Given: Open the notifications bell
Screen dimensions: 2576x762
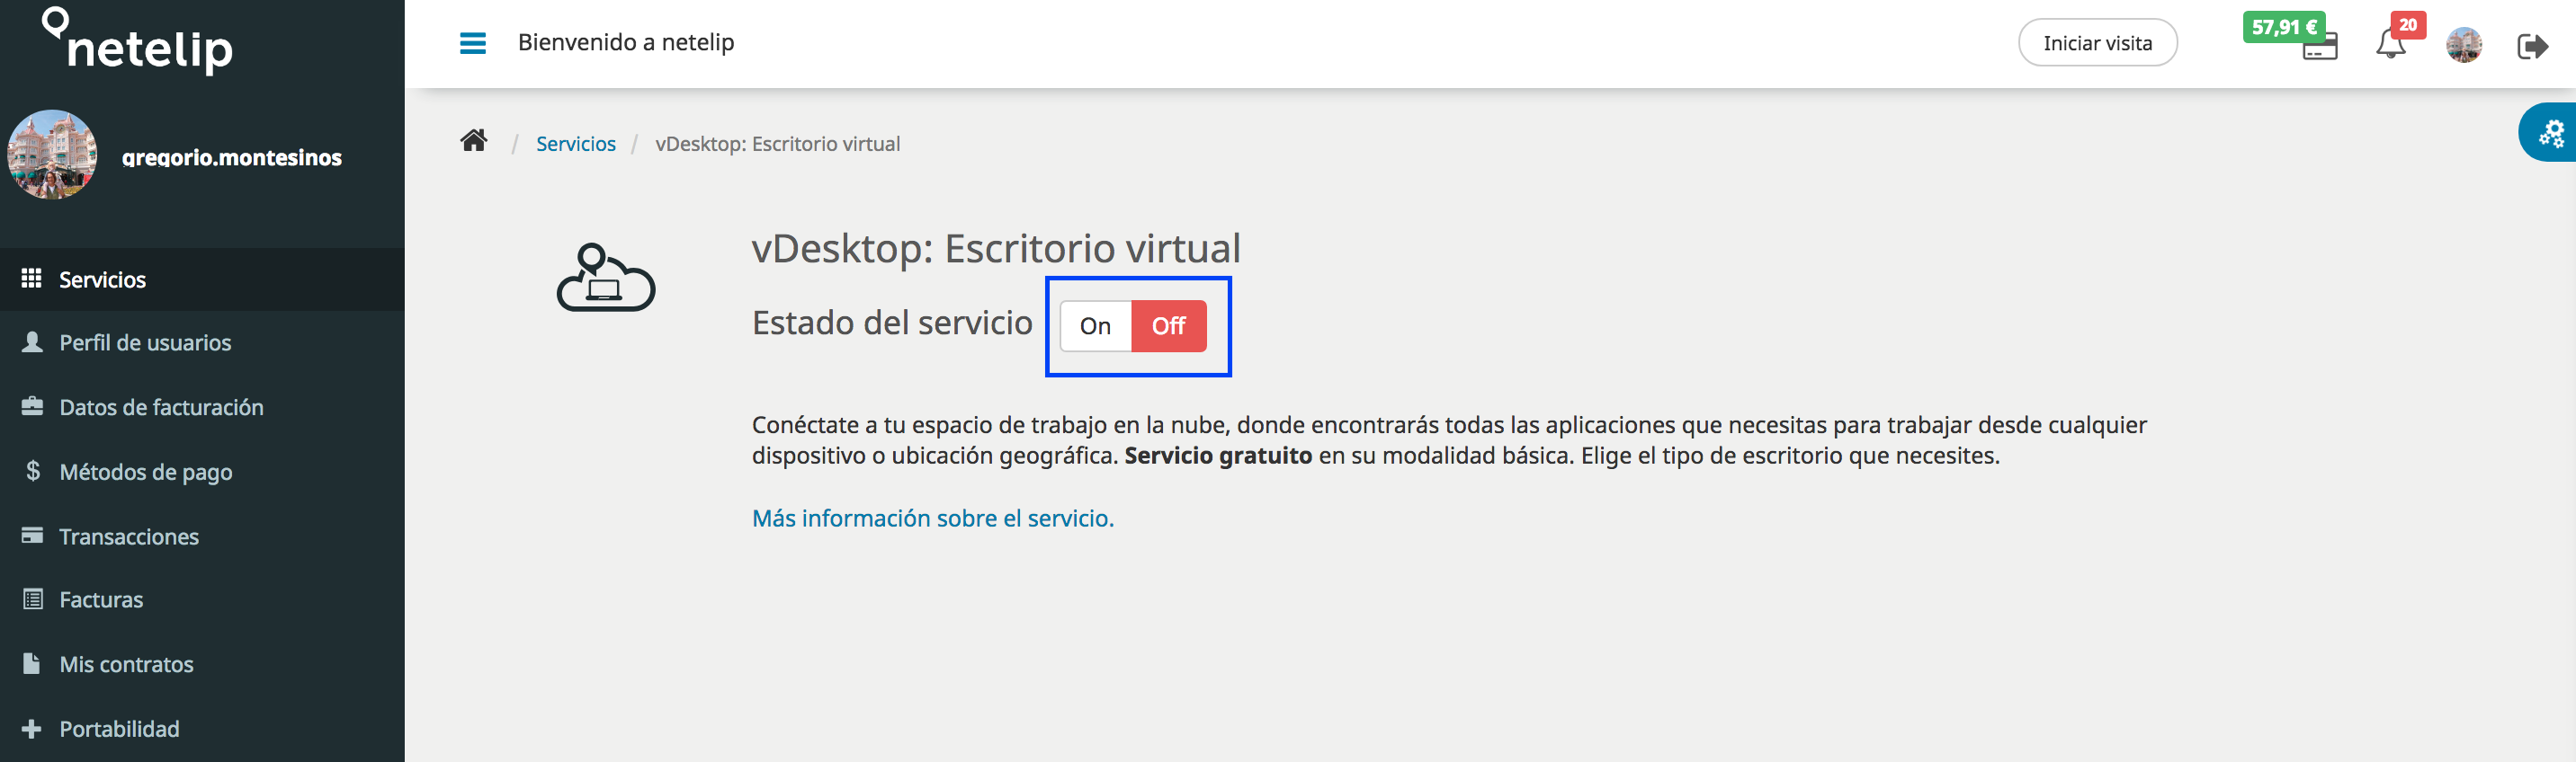Looking at the screenshot, I should click(x=2390, y=44).
